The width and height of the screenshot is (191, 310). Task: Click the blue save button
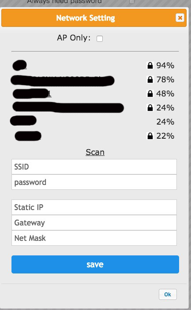tap(95, 264)
